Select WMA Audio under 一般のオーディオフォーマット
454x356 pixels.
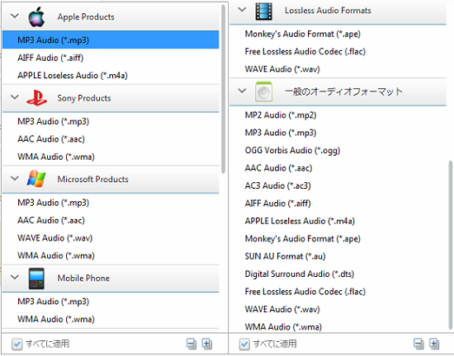(338, 326)
